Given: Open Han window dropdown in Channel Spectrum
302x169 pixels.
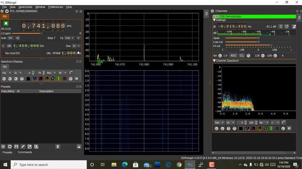Looking at the screenshot, I should [x=219, y=123].
